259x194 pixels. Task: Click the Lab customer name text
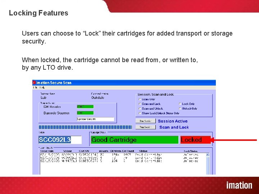(44, 97)
